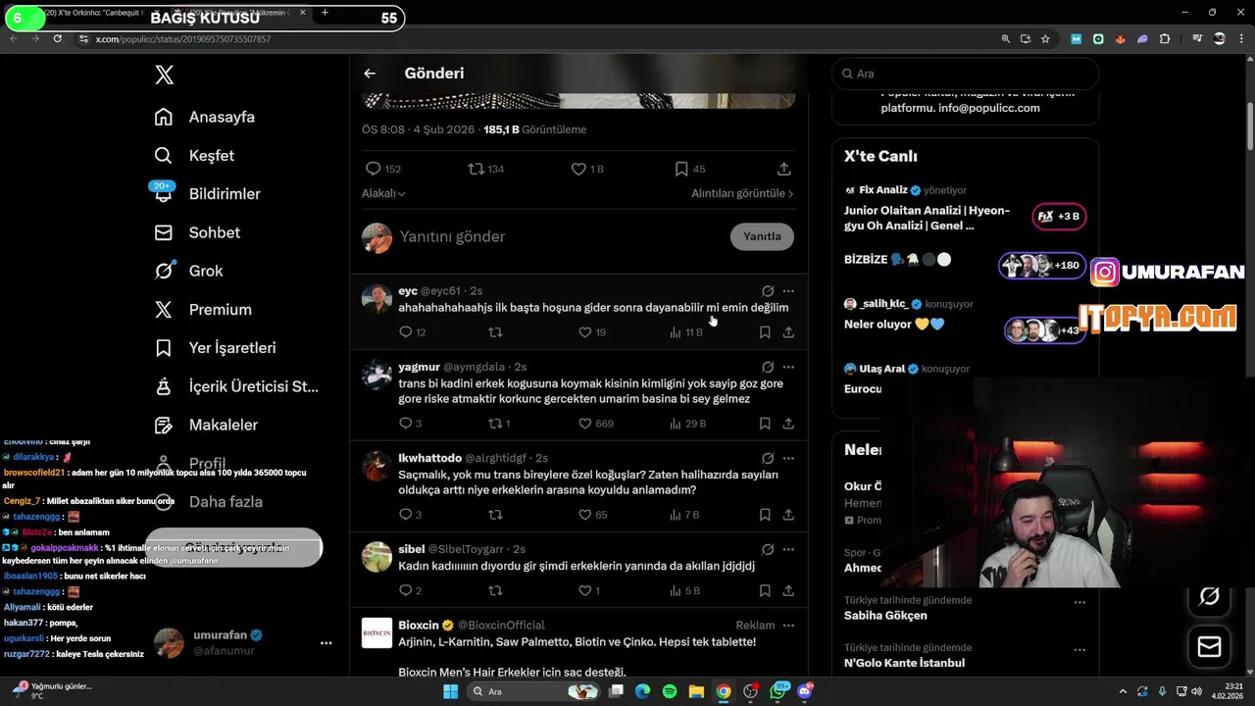Open Yer İşaretleri bookmarks
This screenshot has height=706, width=1255.
(x=215, y=348)
